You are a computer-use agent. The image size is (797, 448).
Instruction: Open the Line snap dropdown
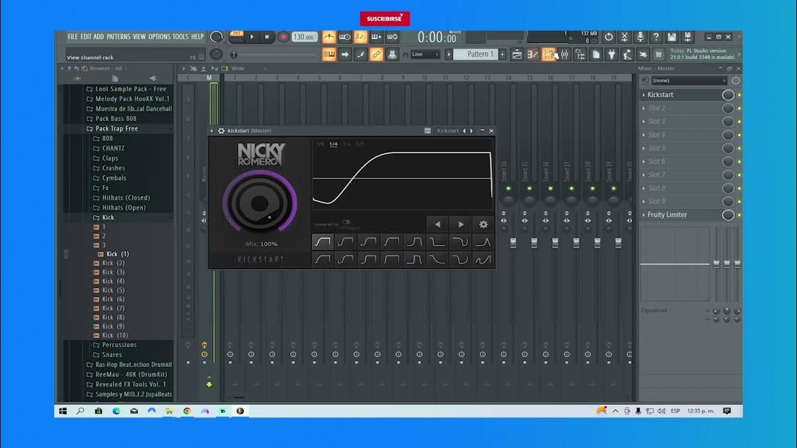coord(425,55)
